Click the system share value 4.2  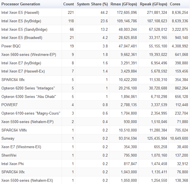tap(105, 38)
